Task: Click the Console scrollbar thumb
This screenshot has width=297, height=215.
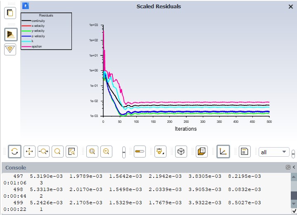Action: pyautogui.click(x=294, y=195)
